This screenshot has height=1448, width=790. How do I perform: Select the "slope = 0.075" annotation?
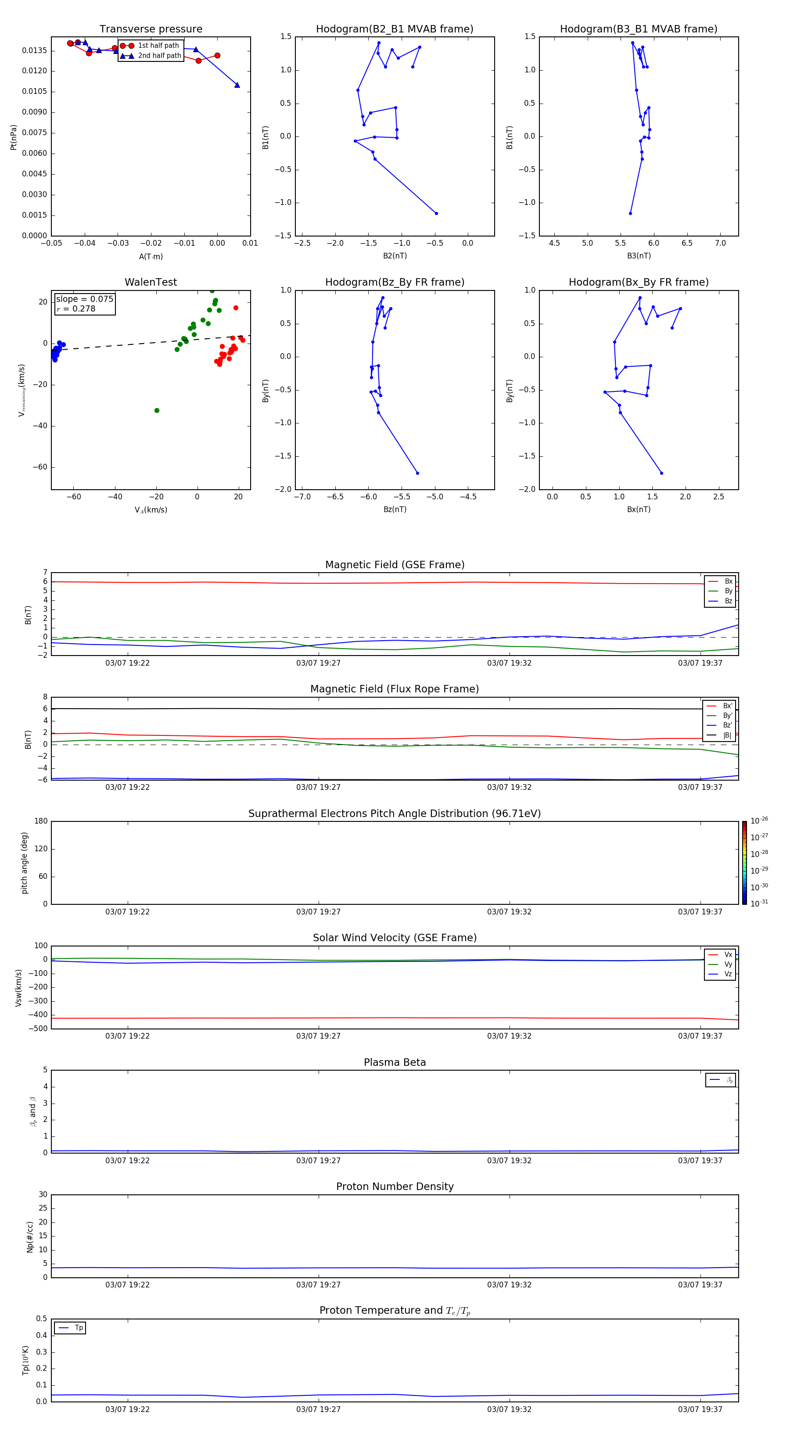coord(85,299)
